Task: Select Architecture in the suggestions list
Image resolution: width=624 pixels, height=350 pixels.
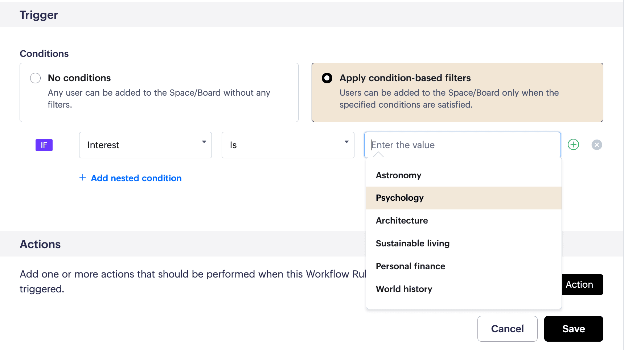Action: [402, 221]
